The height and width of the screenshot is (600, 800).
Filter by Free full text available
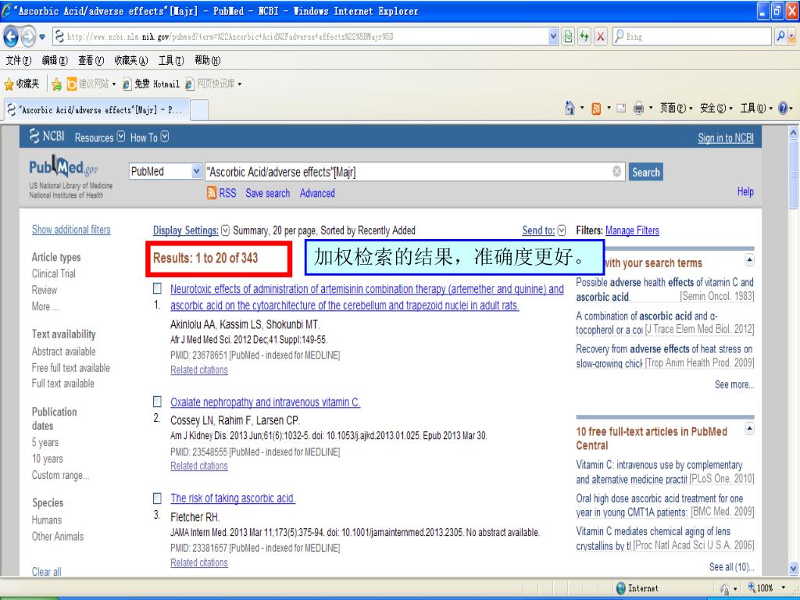pyautogui.click(x=70, y=368)
